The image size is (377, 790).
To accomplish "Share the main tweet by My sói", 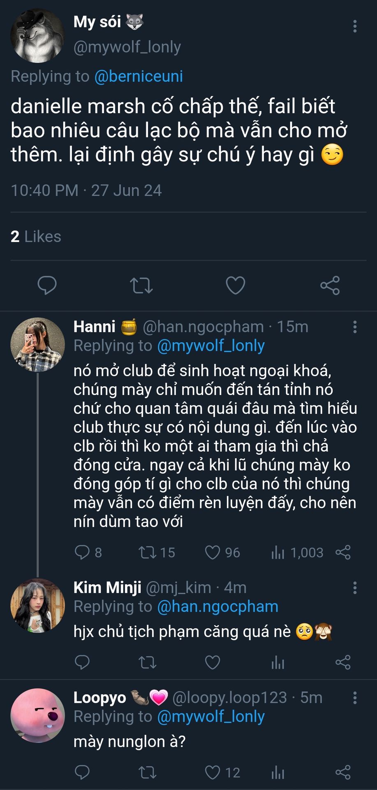I will pos(330,285).
